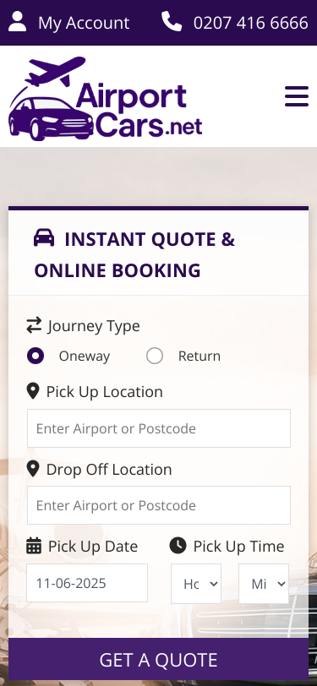Image resolution: width=317 pixels, height=686 pixels.
Task: Open the pick up minutes dropdown
Action: pos(264,584)
